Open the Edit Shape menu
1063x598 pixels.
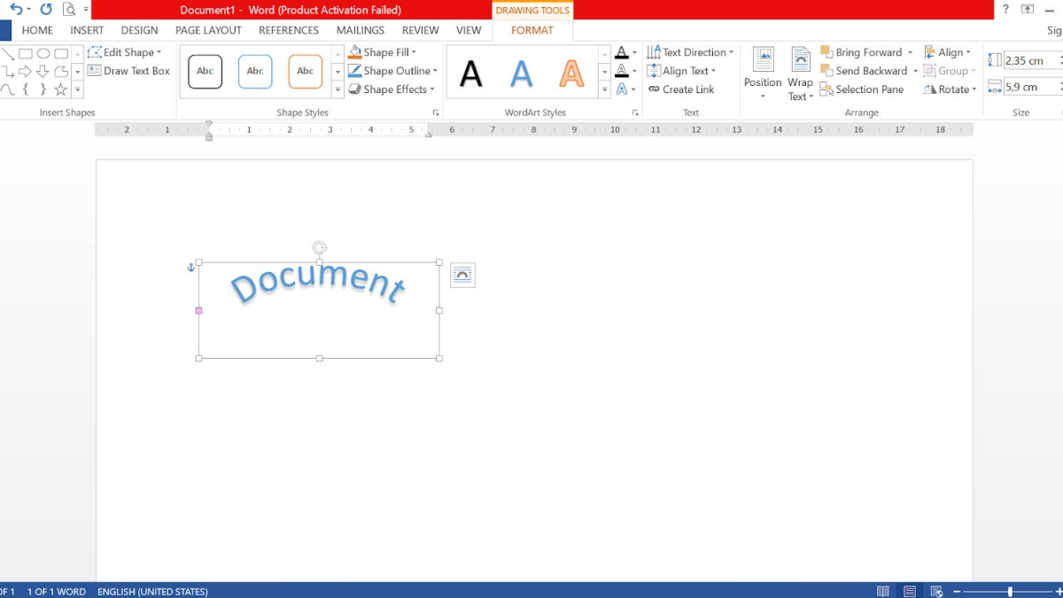pos(125,52)
